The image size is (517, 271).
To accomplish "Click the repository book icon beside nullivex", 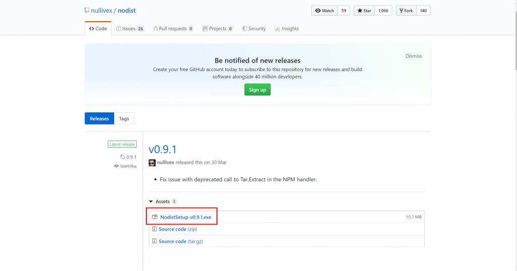I will pos(87,11).
